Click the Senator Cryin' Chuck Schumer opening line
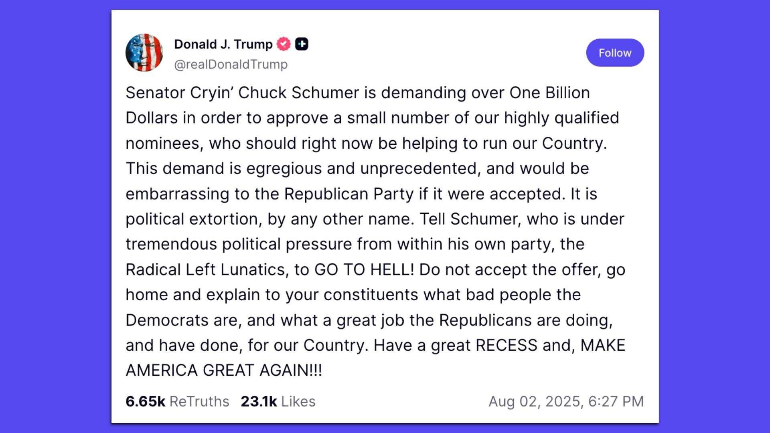 [x=357, y=92]
